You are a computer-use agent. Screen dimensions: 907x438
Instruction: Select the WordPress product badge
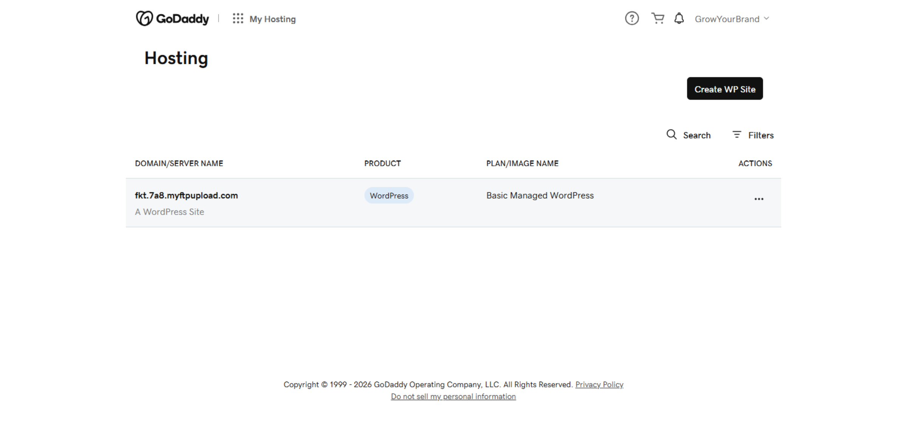(x=388, y=195)
